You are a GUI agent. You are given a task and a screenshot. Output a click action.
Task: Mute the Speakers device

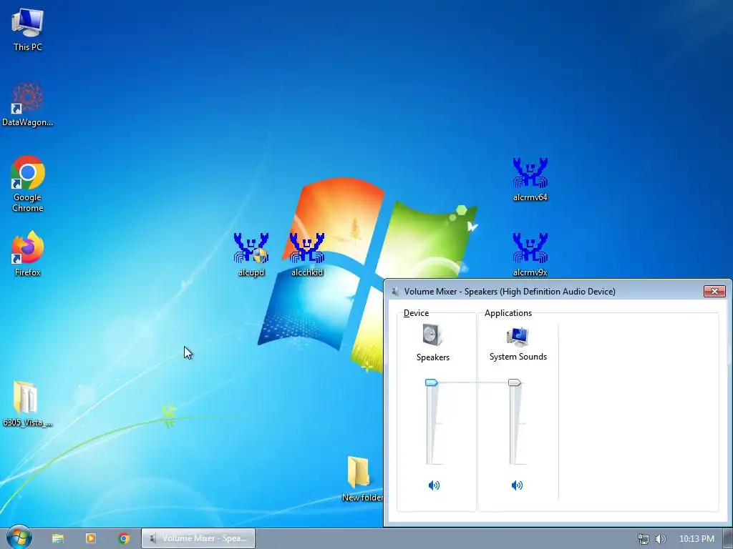(x=434, y=485)
